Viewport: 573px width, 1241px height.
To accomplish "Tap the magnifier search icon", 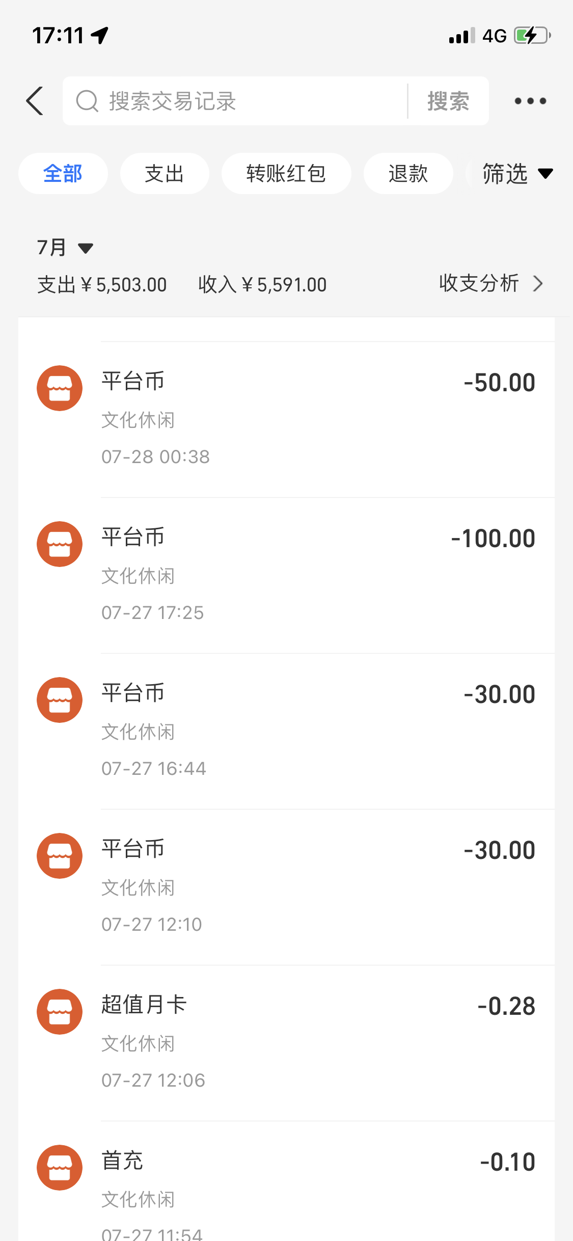I will tap(87, 101).
